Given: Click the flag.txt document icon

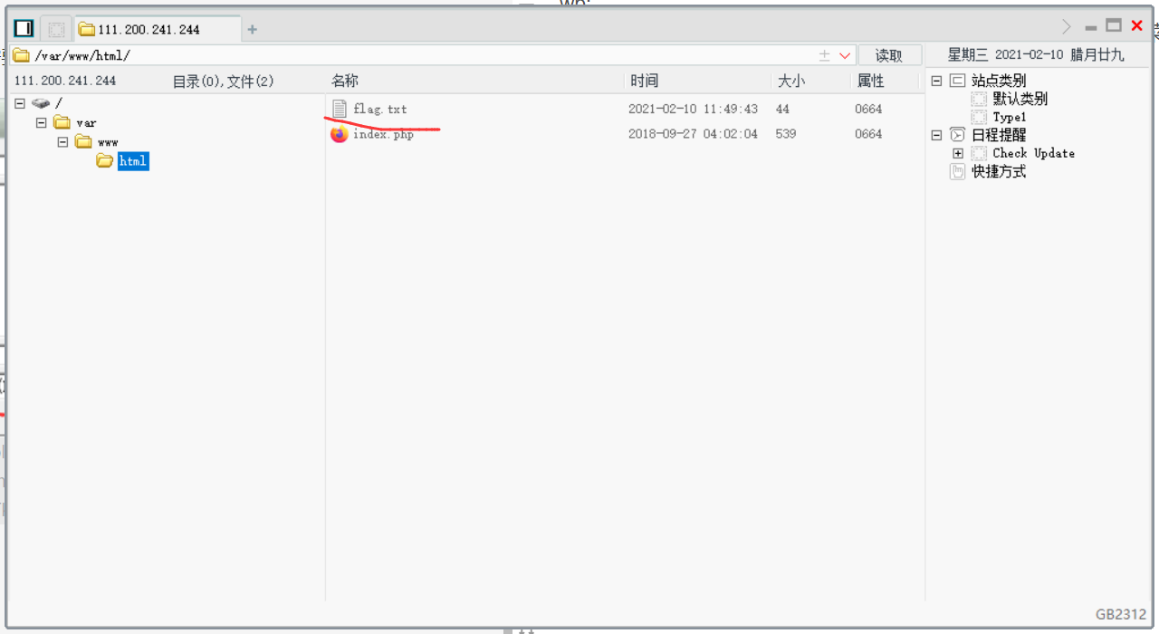Looking at the screenshot, I should click(340, 109).
